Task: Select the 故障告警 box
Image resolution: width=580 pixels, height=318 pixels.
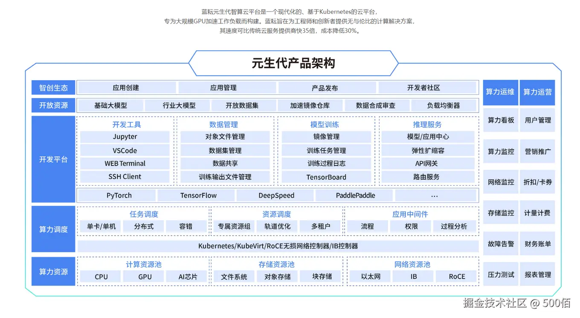Action: point(501,244)
